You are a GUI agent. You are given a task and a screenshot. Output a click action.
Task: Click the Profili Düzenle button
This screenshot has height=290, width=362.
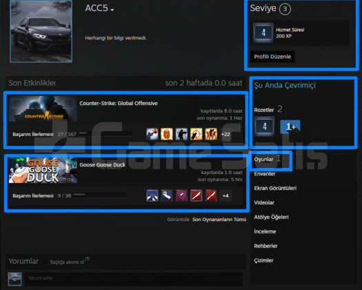pos(272,57)
